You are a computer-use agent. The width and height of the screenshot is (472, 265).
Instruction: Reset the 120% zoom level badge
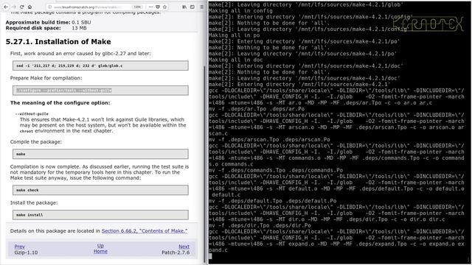[x=137, y=7]
